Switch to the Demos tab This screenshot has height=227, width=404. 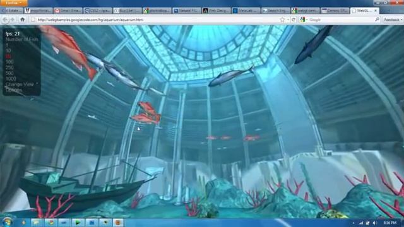coord(335,11)
